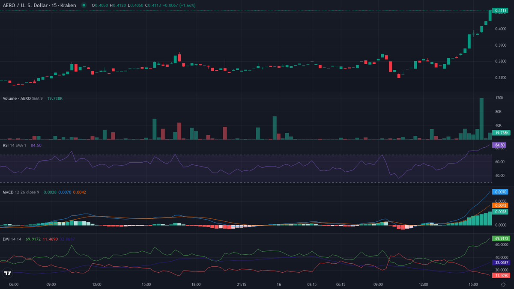Click the 20.0000 DMI axis label
The height and width of the screenshot is (289, 514).
(502, 270)
